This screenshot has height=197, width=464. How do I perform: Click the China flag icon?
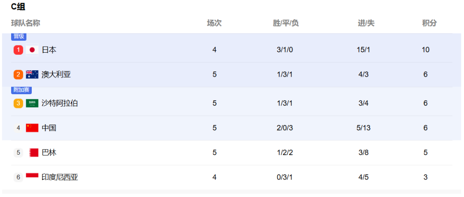coord(32,128)
